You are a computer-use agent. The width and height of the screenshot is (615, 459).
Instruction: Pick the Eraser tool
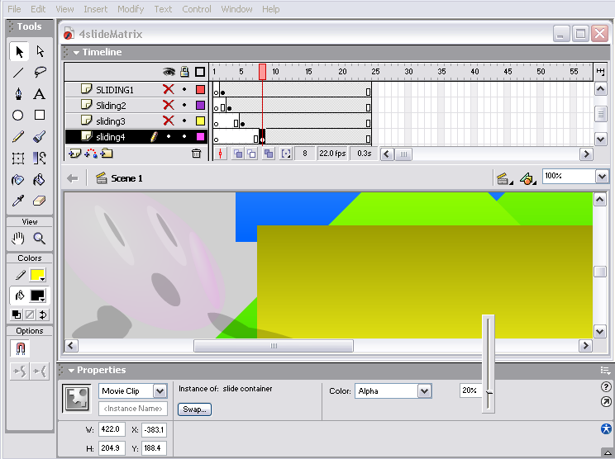point(40,201)
